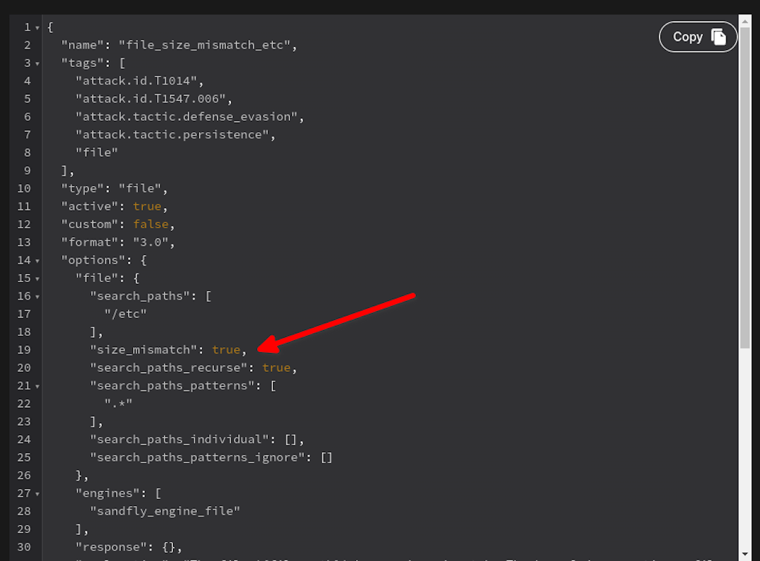
Task: Collapse the "tags" array
Action: pos(38,63)
